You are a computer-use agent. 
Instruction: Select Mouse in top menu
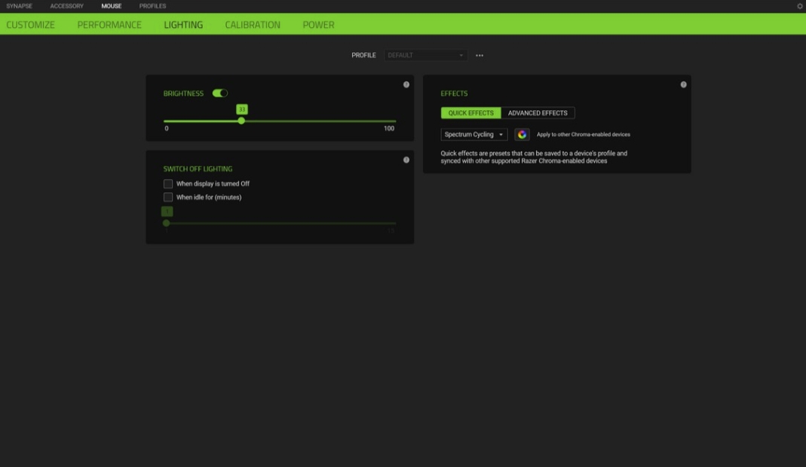[x=112, y=6]
